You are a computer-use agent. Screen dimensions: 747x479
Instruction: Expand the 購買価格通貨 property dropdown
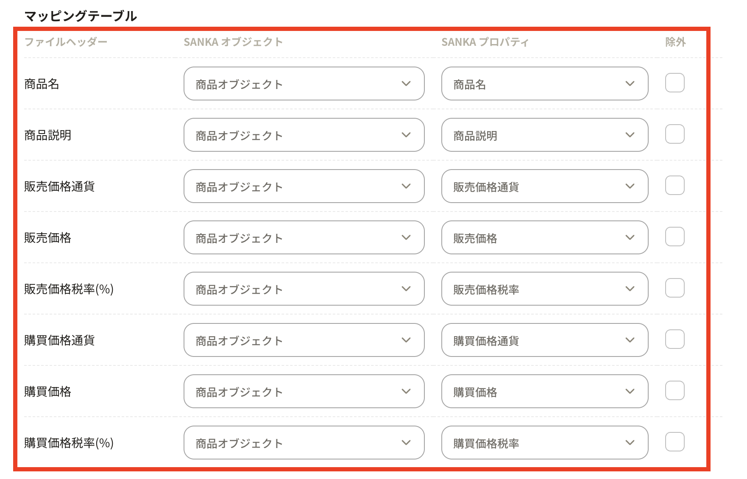coord(544,340)
